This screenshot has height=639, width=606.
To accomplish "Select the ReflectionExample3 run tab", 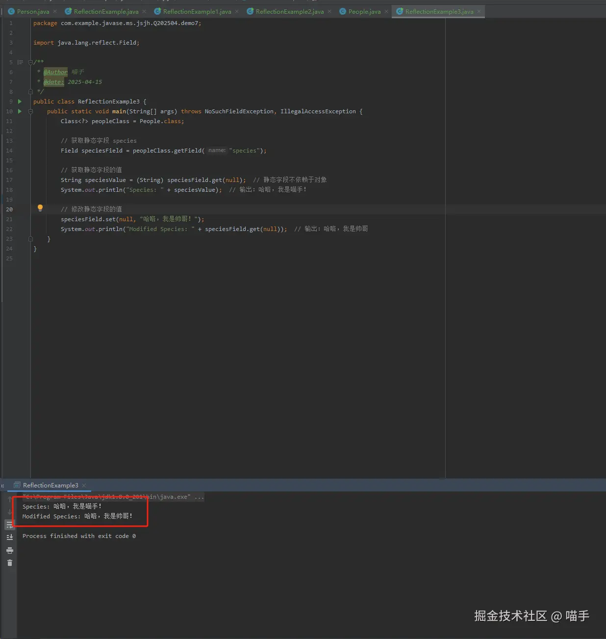I will coord(50,486).
